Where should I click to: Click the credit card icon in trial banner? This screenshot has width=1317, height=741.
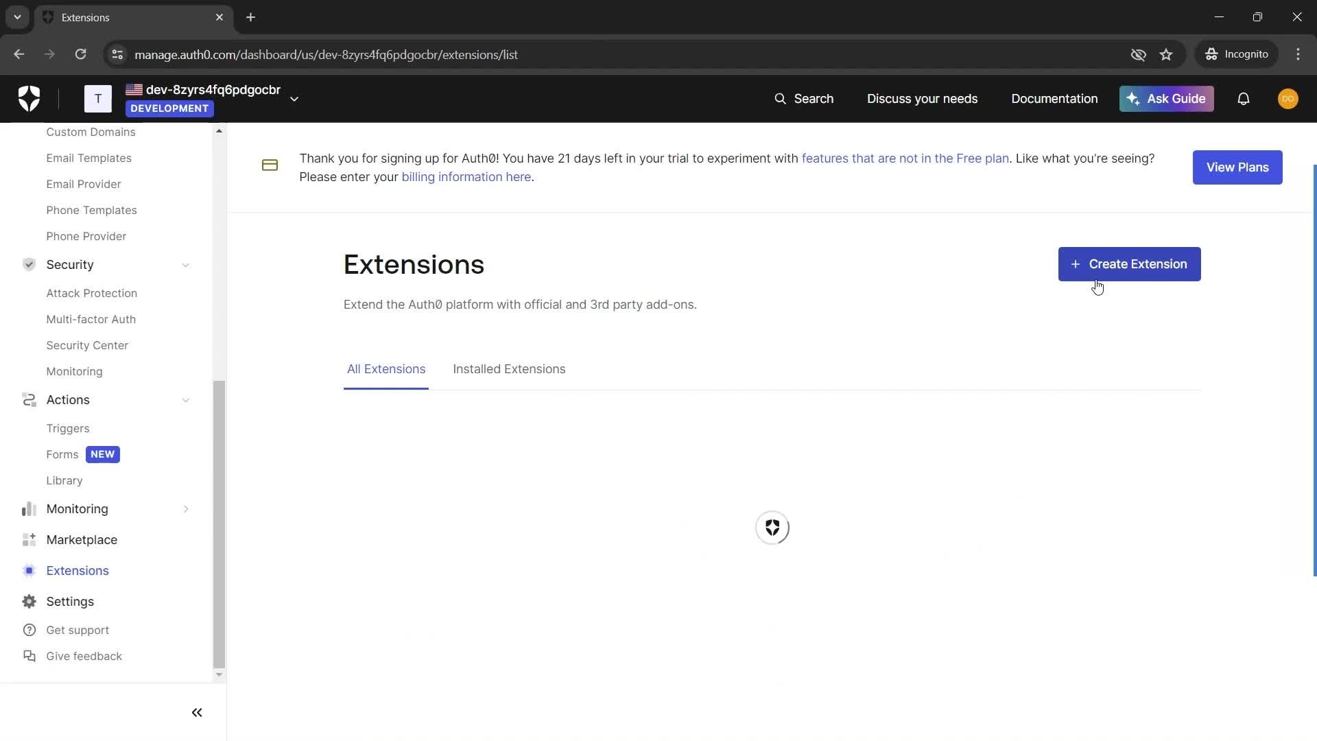(x=270, y=165)
